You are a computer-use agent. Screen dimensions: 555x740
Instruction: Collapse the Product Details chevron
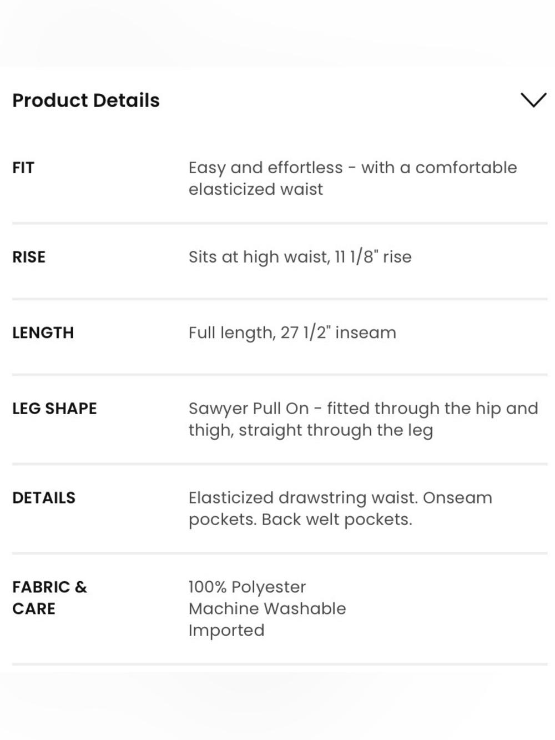click(x=533, y=100)
